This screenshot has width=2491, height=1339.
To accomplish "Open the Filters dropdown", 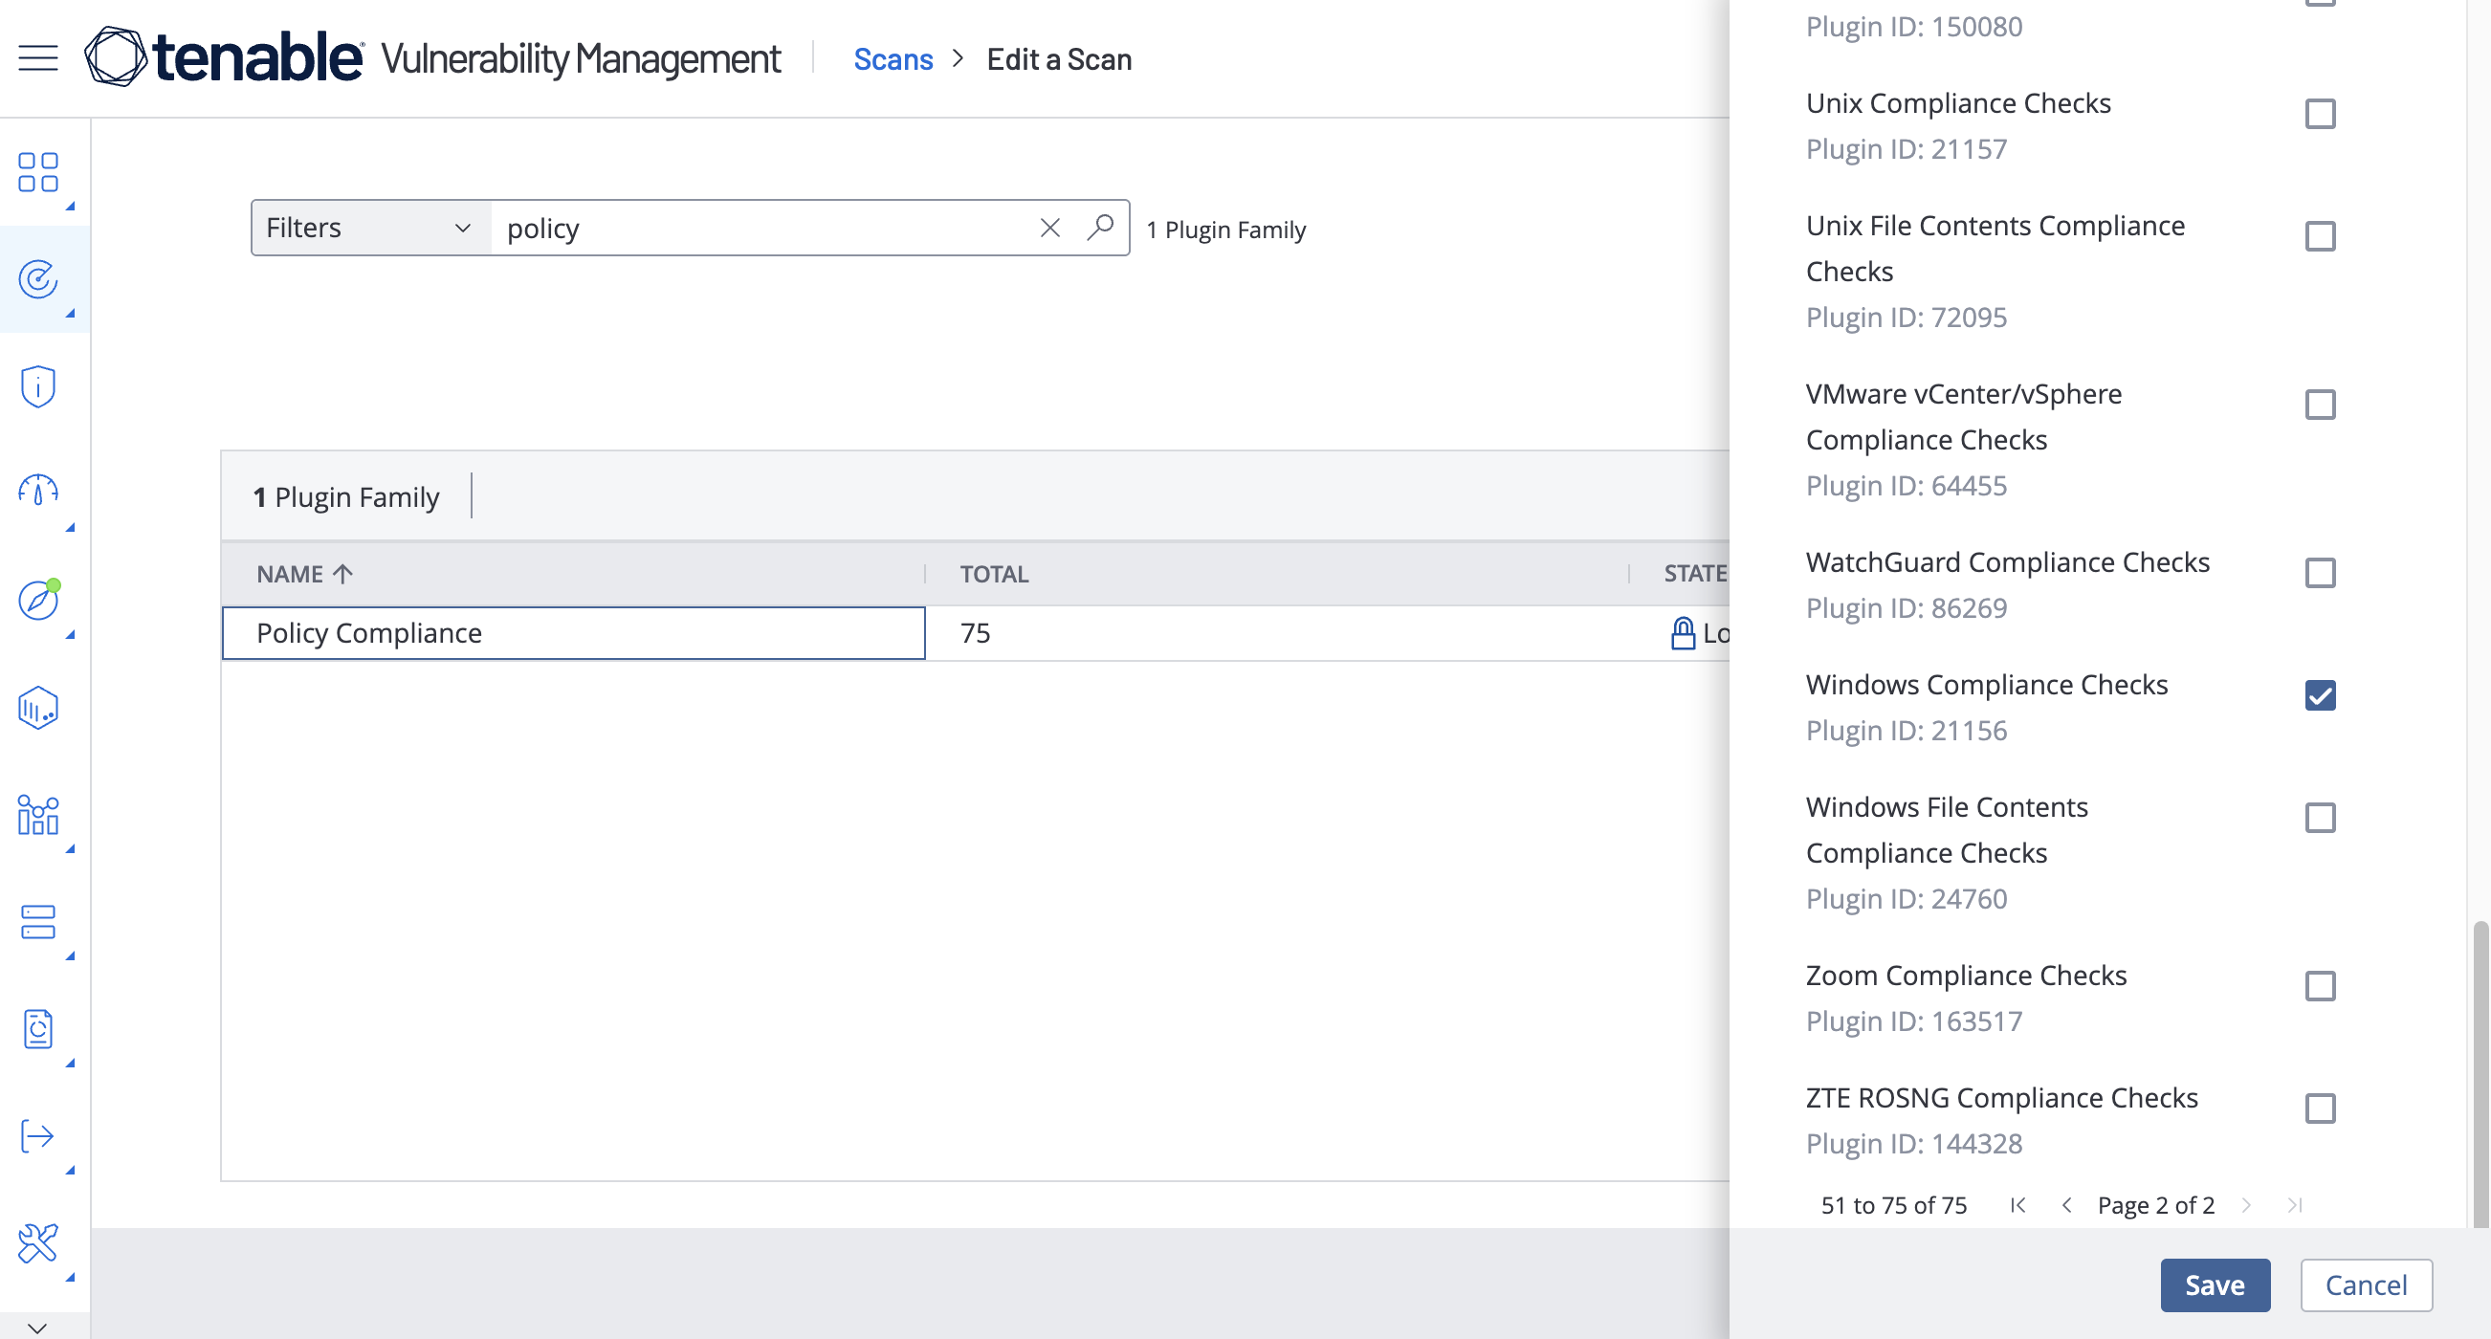I will coord(370,229).
